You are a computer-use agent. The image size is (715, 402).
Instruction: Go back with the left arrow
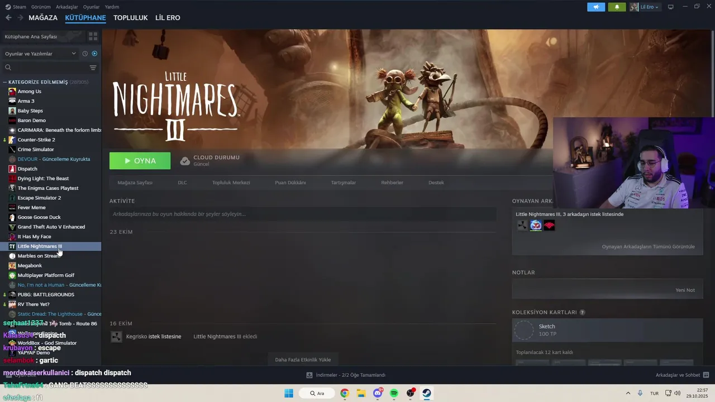[x=8, y=18]
